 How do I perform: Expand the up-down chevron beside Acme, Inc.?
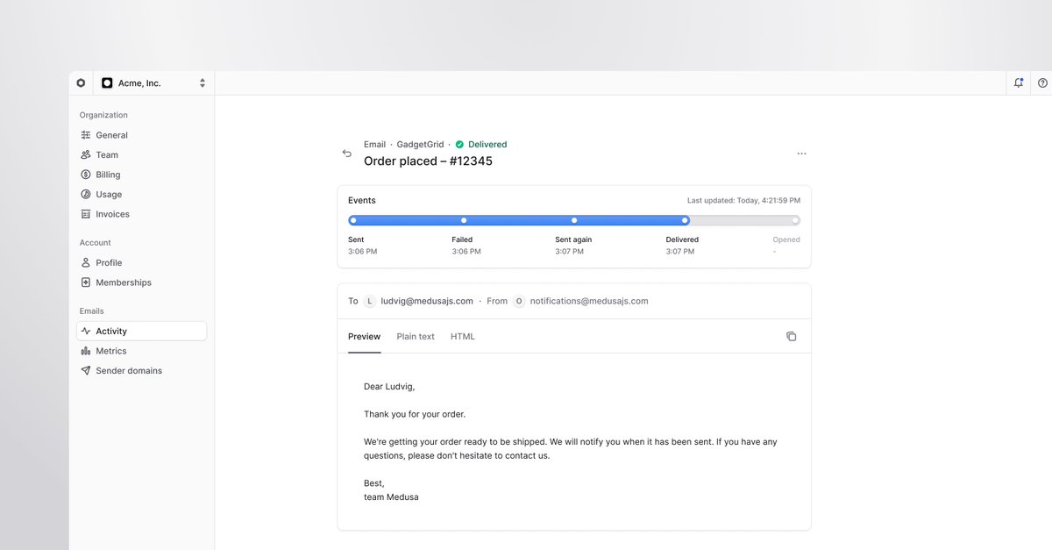(203, 83)
